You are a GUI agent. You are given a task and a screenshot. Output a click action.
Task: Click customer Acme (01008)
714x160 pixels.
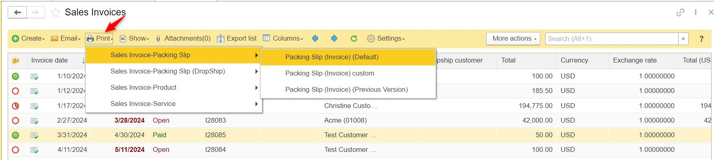[x=345, y=121]
